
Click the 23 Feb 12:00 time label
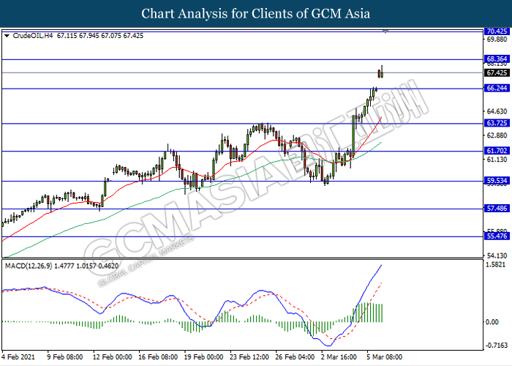pyautogui.click(x=249, y=357)
